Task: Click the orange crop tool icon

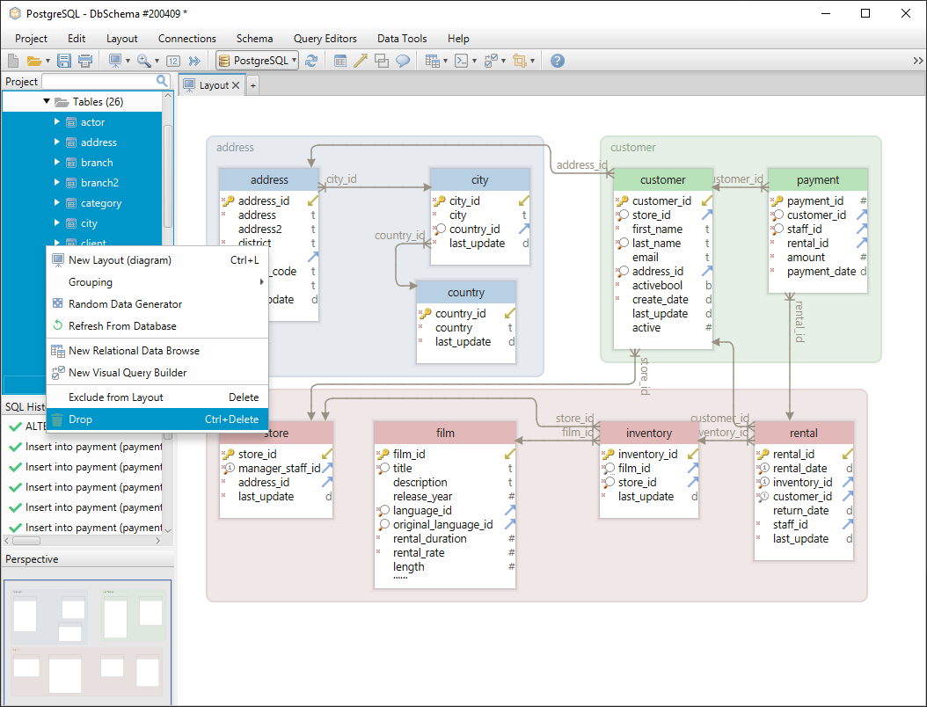Action: (x=519, y=61)
